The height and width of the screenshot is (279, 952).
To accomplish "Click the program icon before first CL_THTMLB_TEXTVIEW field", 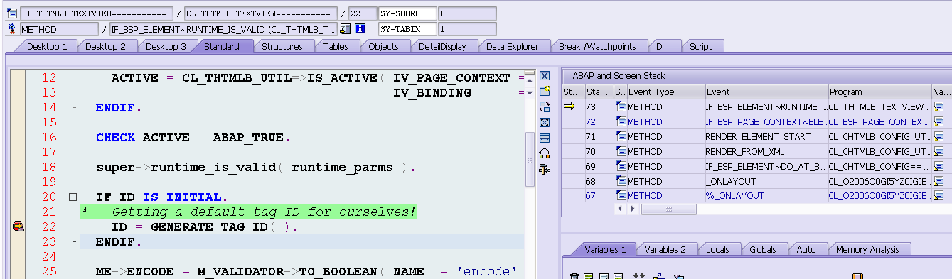I will click(11, 13).
